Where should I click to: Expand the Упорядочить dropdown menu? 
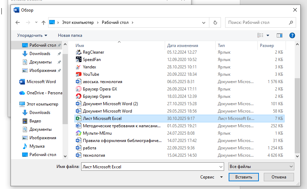point(32,35)
